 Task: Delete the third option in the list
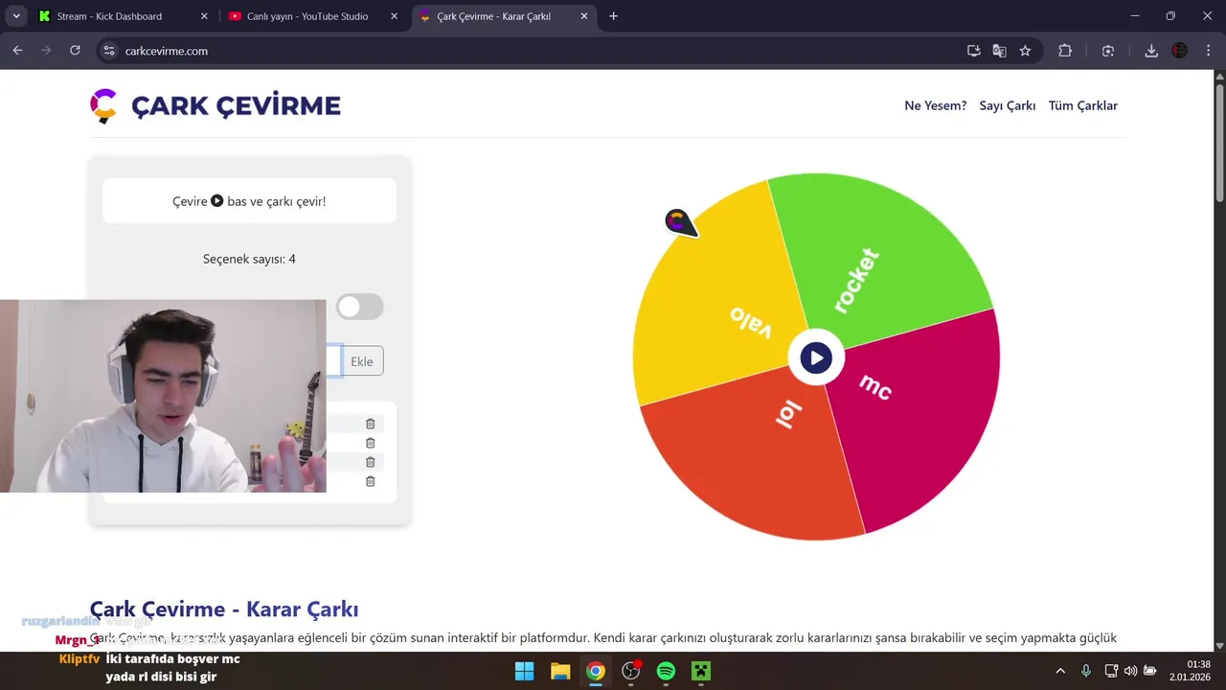(x=371, y=462)
